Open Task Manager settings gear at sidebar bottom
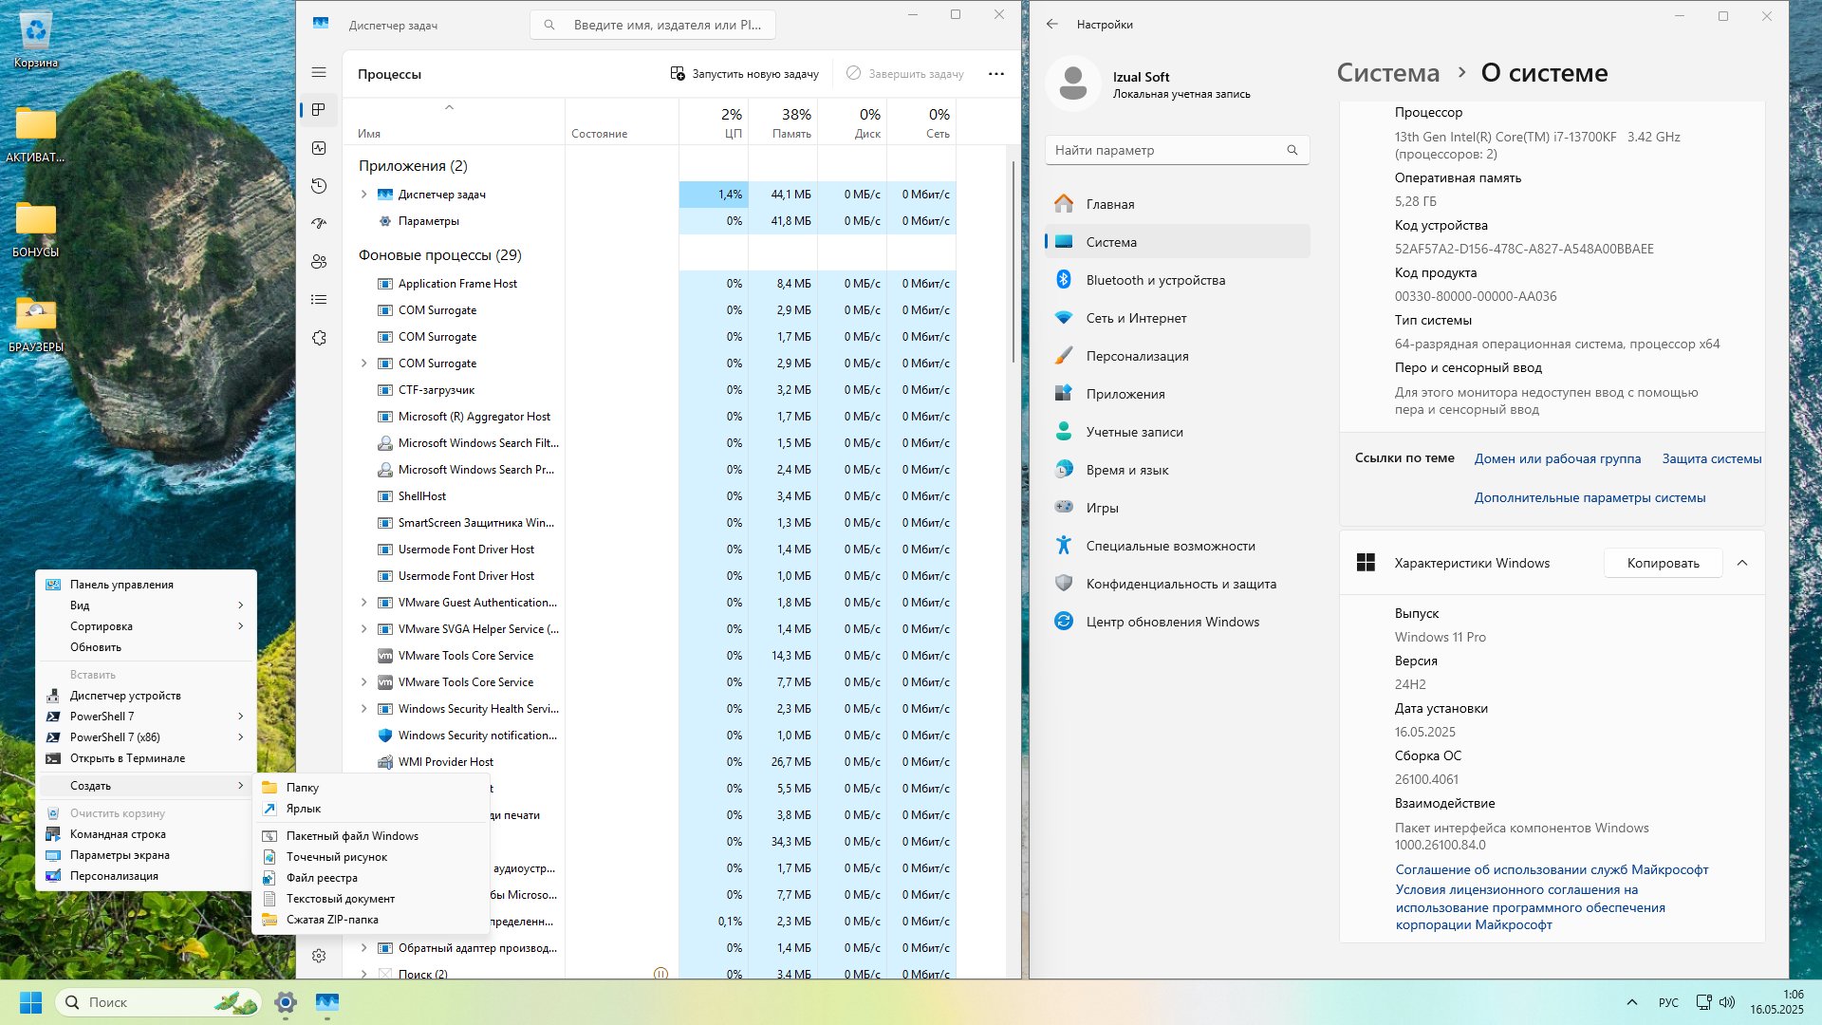The height and width of the screenshot is (1025, 1822). [x=319, y=956]
